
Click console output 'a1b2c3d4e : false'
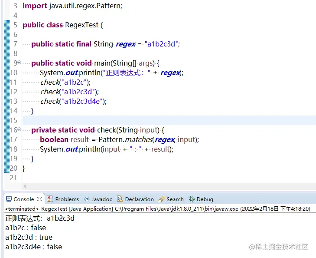[x=34, y=247]
